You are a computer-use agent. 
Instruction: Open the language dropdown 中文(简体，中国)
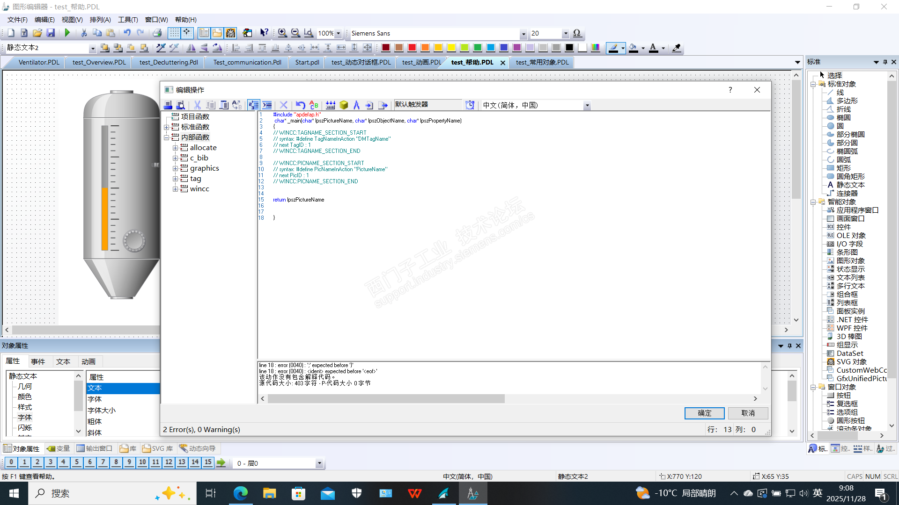pos(587,106)
